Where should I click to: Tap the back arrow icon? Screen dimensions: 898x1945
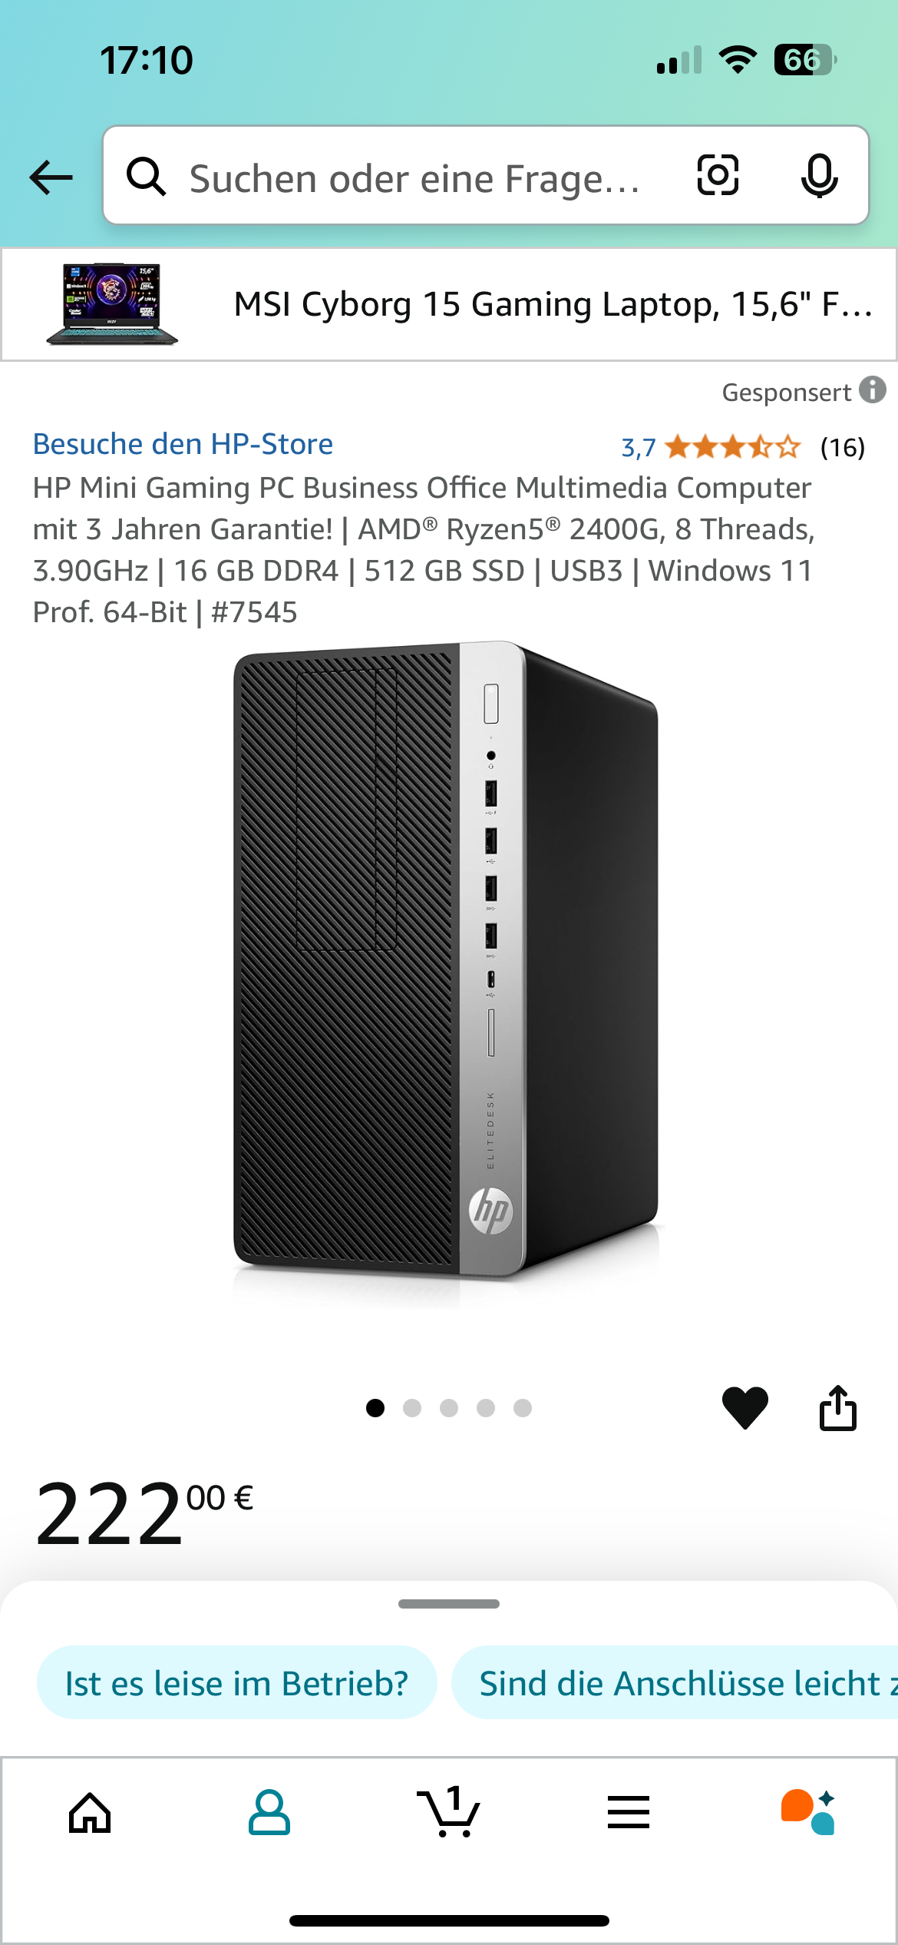[51, 177]
